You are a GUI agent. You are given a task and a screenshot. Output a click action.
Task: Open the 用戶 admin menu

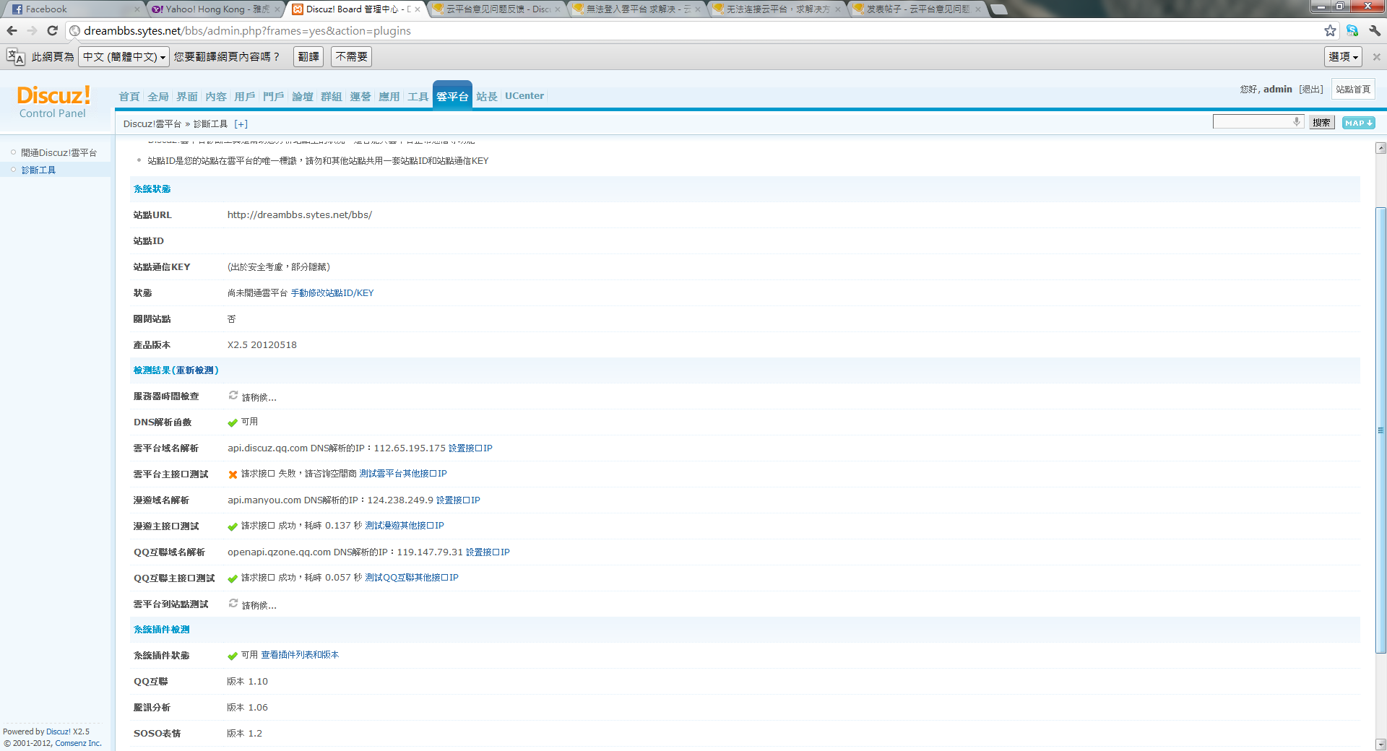245,96
